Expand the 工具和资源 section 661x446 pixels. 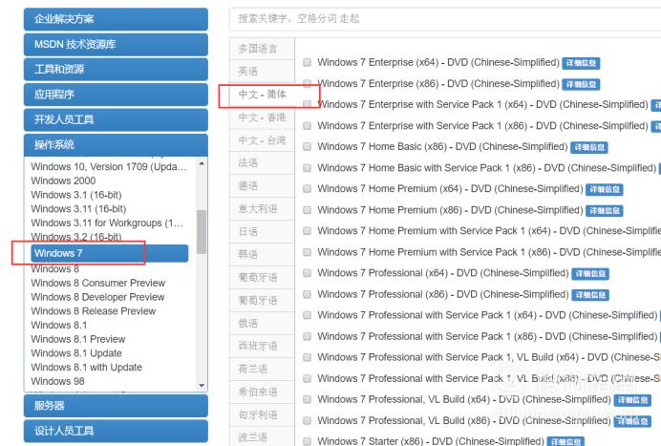pyautogui.click(x=116, y=69)
